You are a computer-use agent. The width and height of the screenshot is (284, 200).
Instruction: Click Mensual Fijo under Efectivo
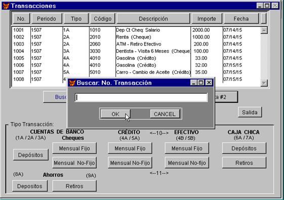coord(187,148)
